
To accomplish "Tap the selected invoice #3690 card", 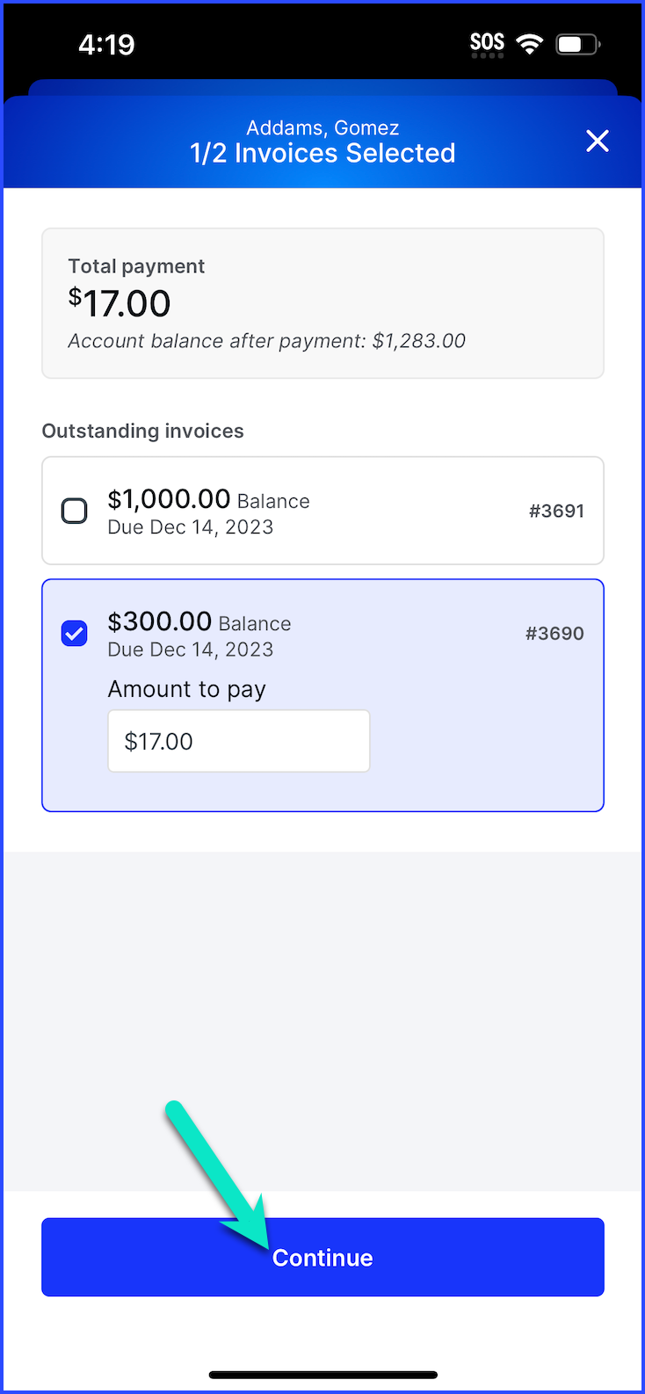I will 322,695.
